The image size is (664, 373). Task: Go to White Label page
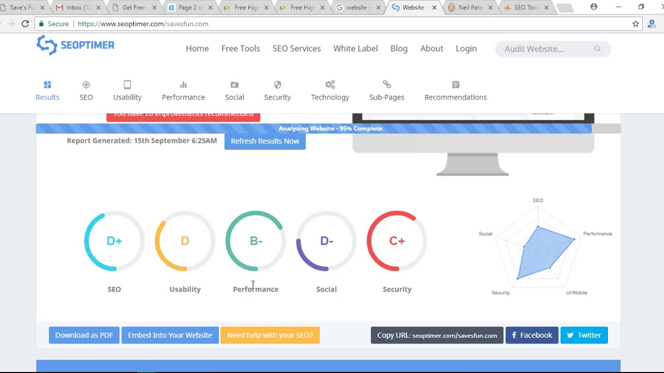click(x=355, y=48)
